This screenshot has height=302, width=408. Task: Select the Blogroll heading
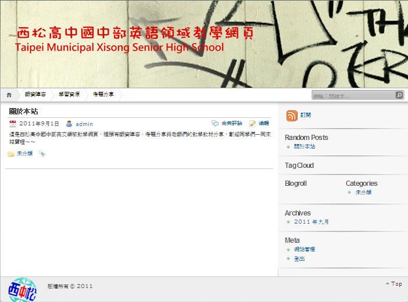[x=296, y=184]
